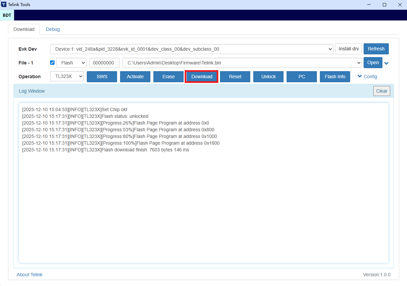Open the Evk Dev device dropdown
The width and height of the screenshot is (407, 286).
[x=191, y=49]
